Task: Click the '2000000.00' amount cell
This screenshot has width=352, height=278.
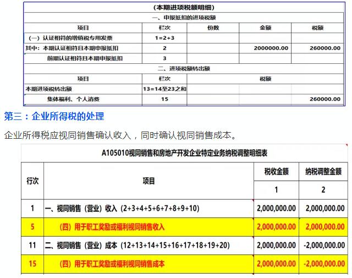Action: pos(271,48)
